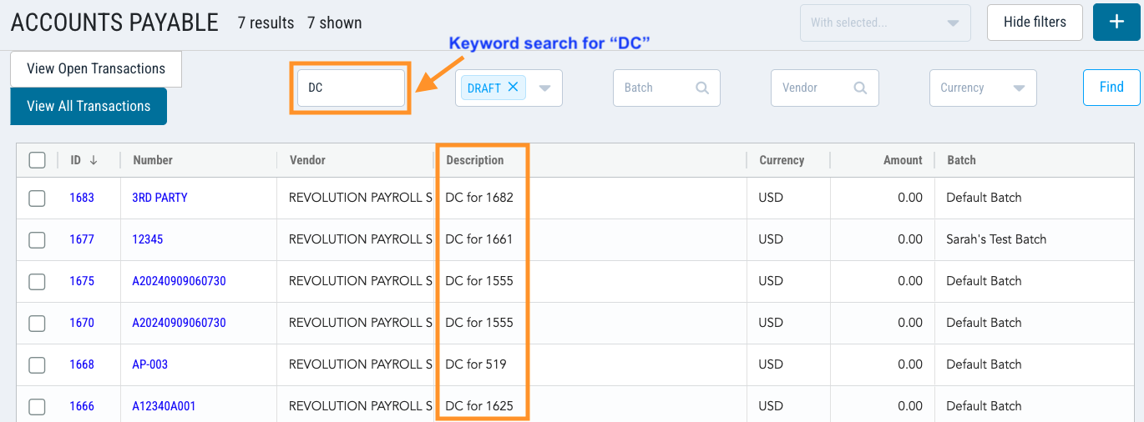Screen dimensions: 1144x422
Task: Open the A12340A001 number link
Action: click(164, 406)
